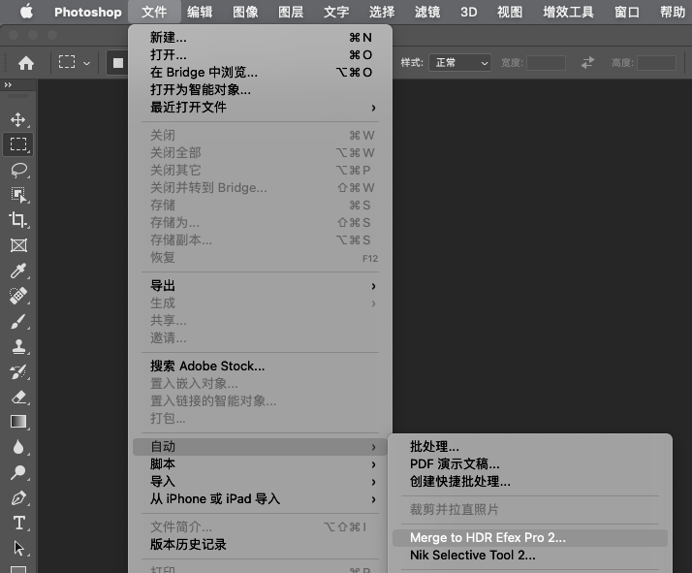Choose 版本历史记录

(x=260, y=544)
